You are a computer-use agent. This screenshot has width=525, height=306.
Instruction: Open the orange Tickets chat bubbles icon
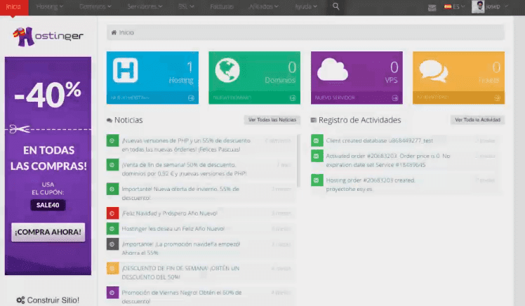(x=433, y=71)
